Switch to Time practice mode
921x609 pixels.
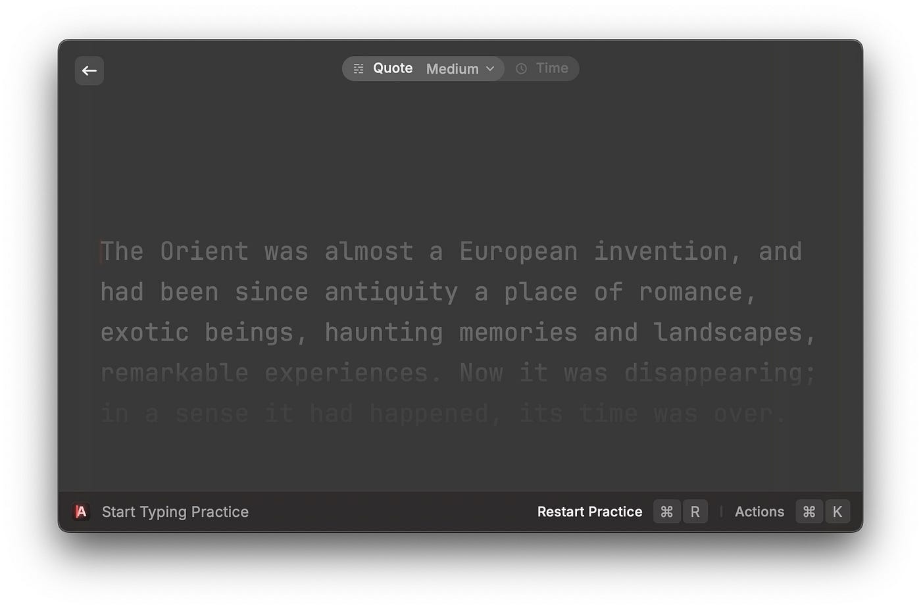[551, 68]
